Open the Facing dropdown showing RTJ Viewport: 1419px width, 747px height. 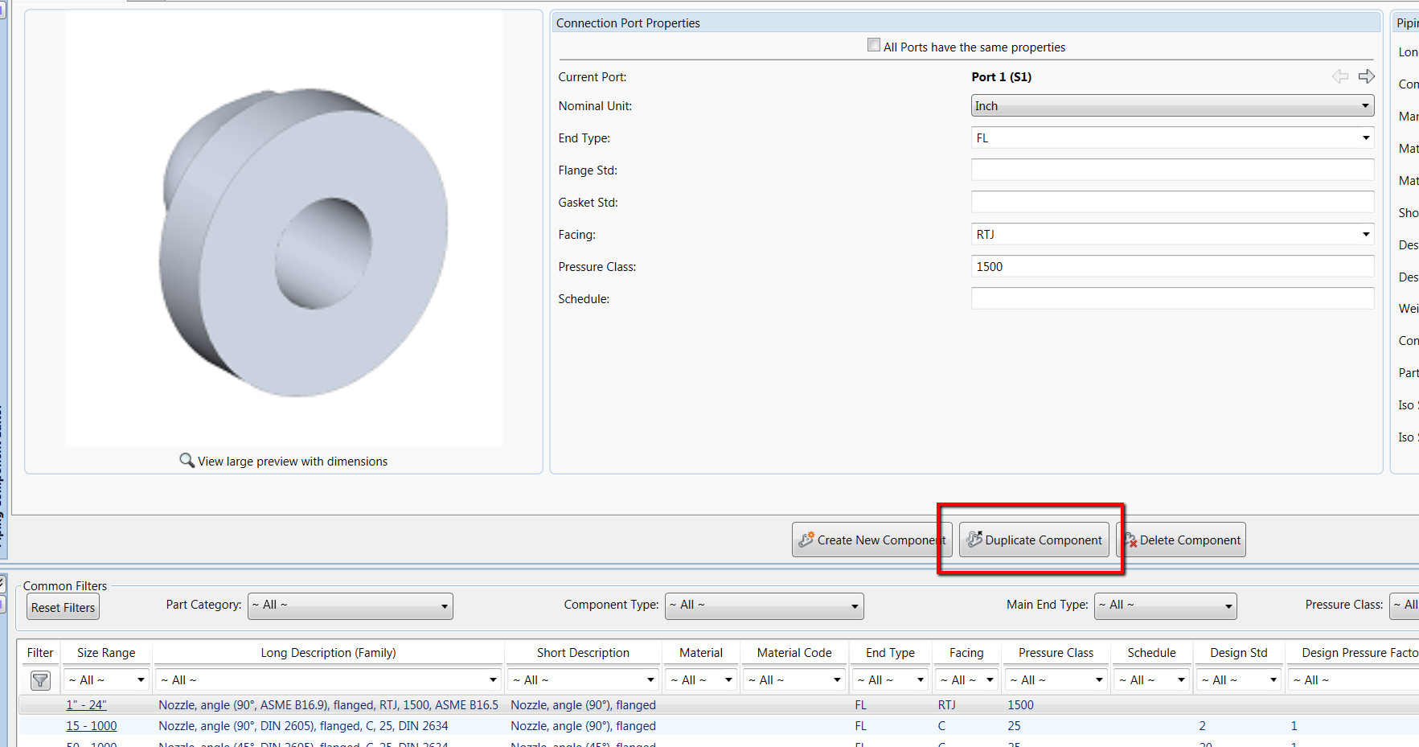(x=1172, y=234)
